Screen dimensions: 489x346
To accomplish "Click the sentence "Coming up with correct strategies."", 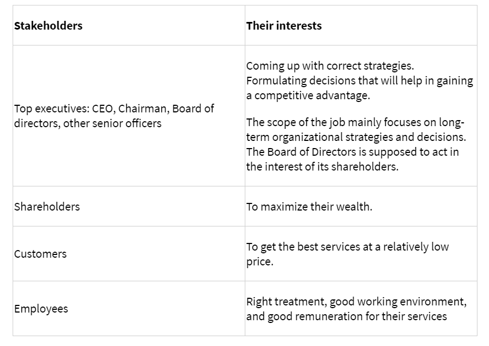I will tap(330, 66).
